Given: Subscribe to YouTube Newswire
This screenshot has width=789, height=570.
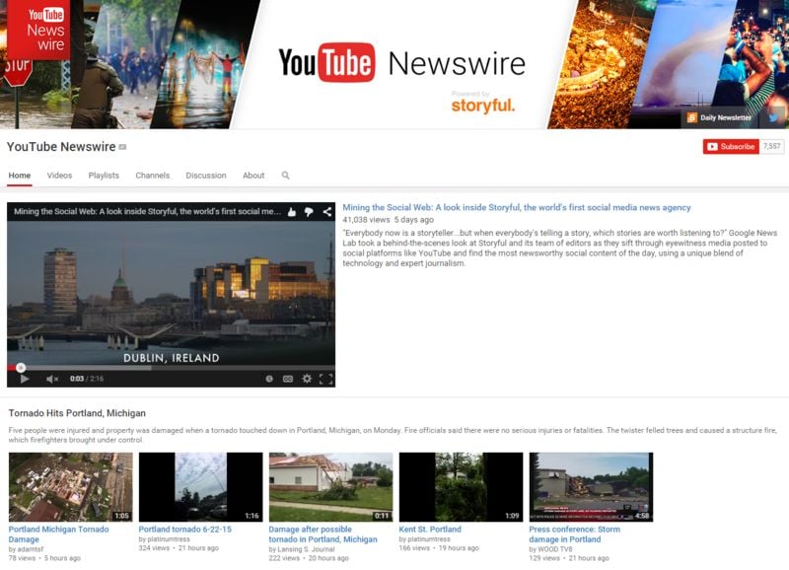Looking at the screenshot, I should coord(731,146).
